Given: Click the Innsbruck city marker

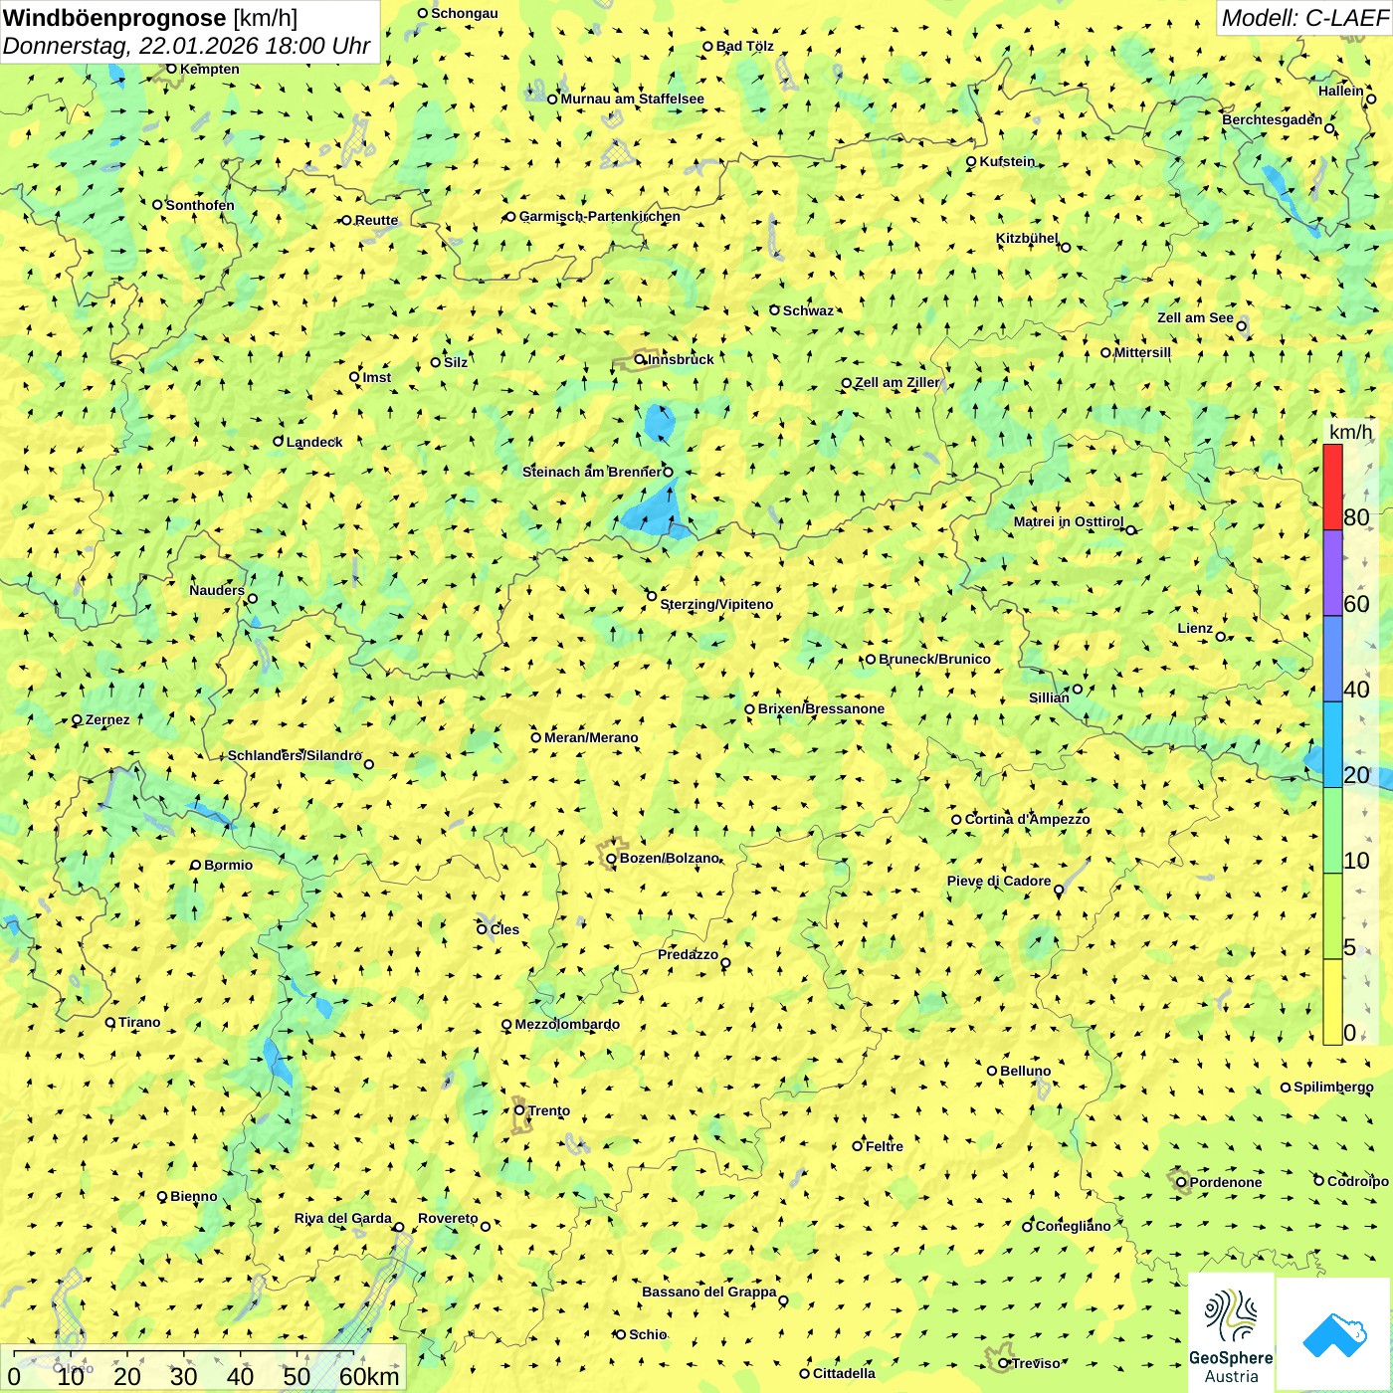Looking at the screenshot, I should (x=640, y=359).
